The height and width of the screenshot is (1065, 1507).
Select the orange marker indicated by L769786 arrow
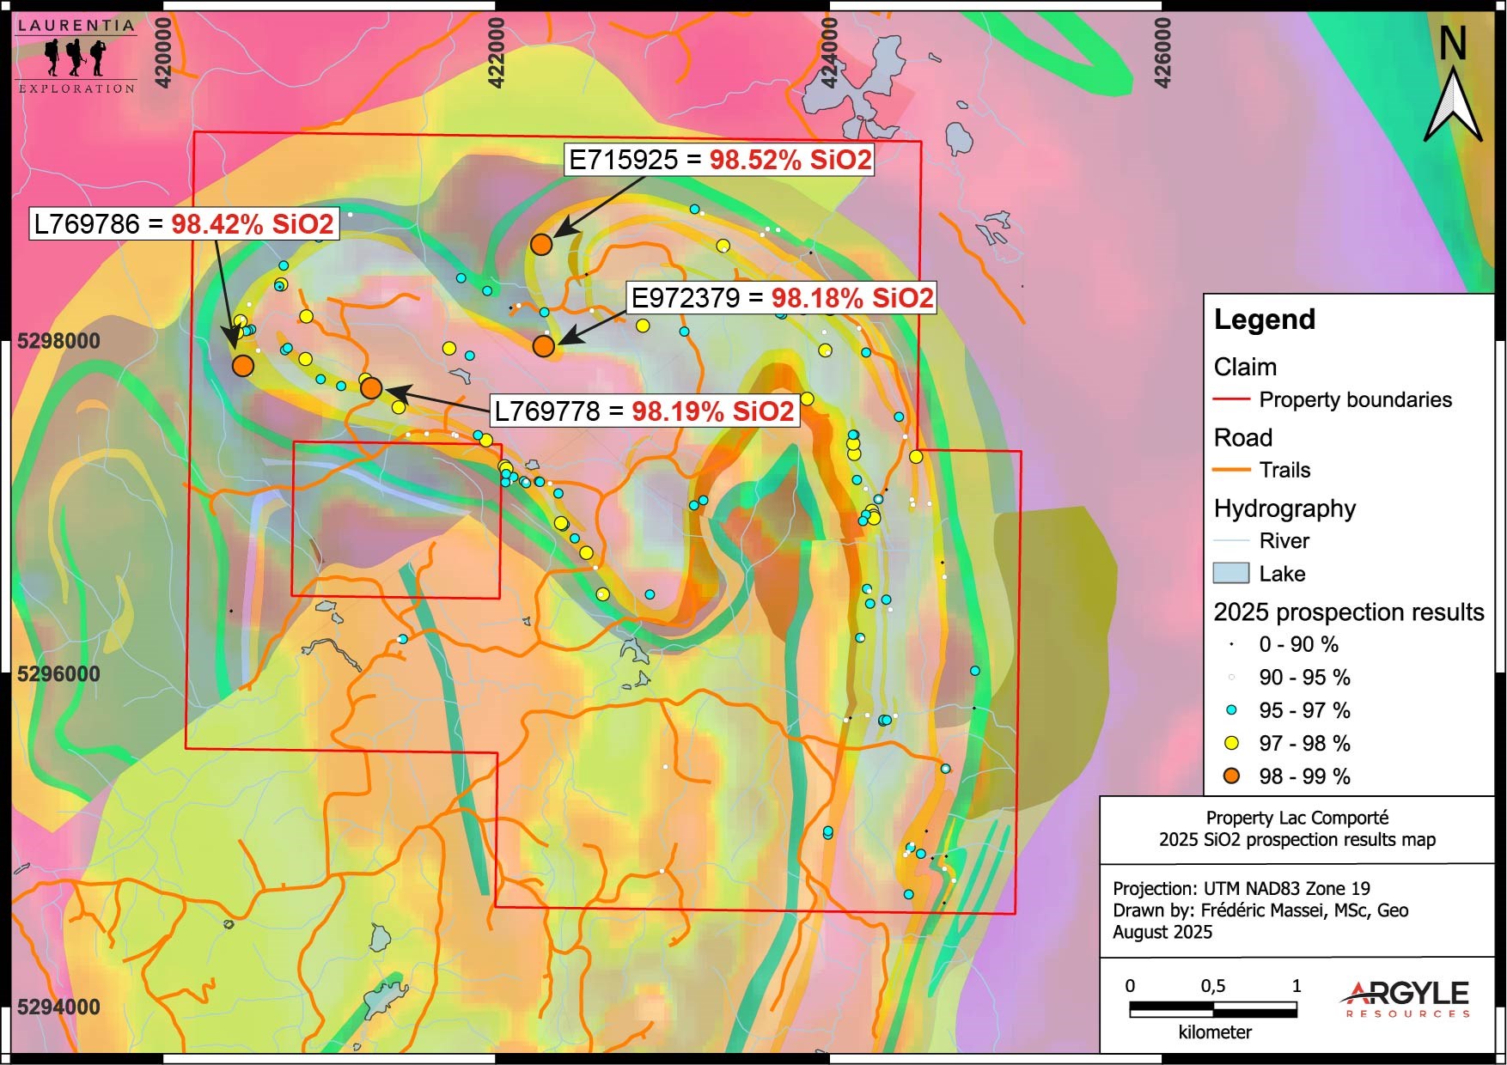pyautogui.click(x=243, y=366)
